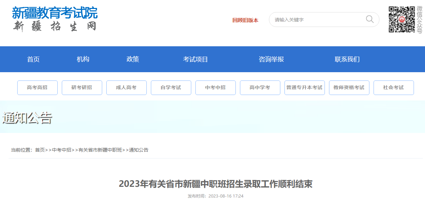The width and height of the screenshot is (425, 201).
Task: Click breadcrumb link 通知公告
Action: tap(139, 150)
